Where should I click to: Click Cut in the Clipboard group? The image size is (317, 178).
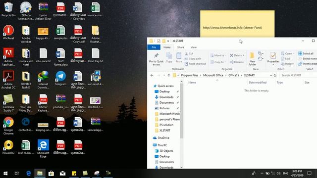[x=189, y=53]
